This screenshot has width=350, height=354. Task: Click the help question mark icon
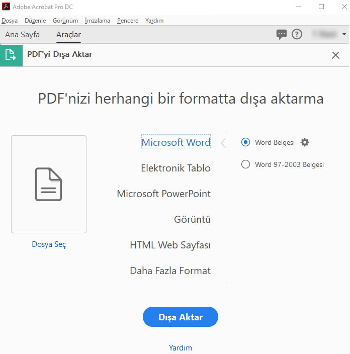[x=297, y=35]
